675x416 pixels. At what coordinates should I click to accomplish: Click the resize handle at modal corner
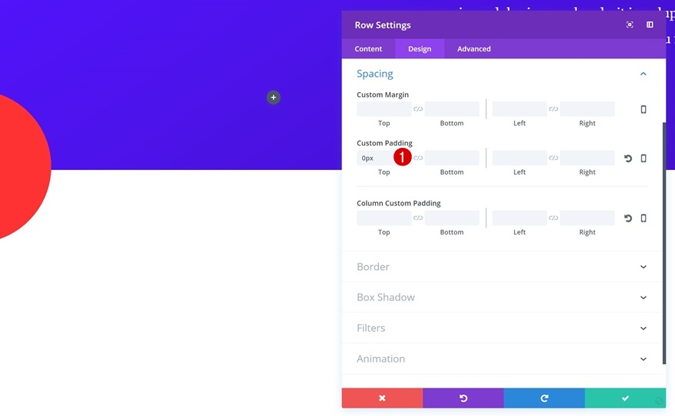[659, 401]
